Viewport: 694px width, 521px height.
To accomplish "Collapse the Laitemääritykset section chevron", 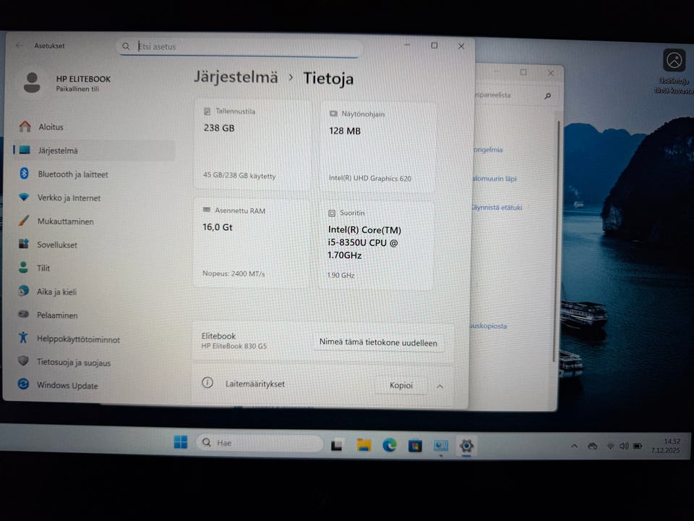I will pos(440,386).
